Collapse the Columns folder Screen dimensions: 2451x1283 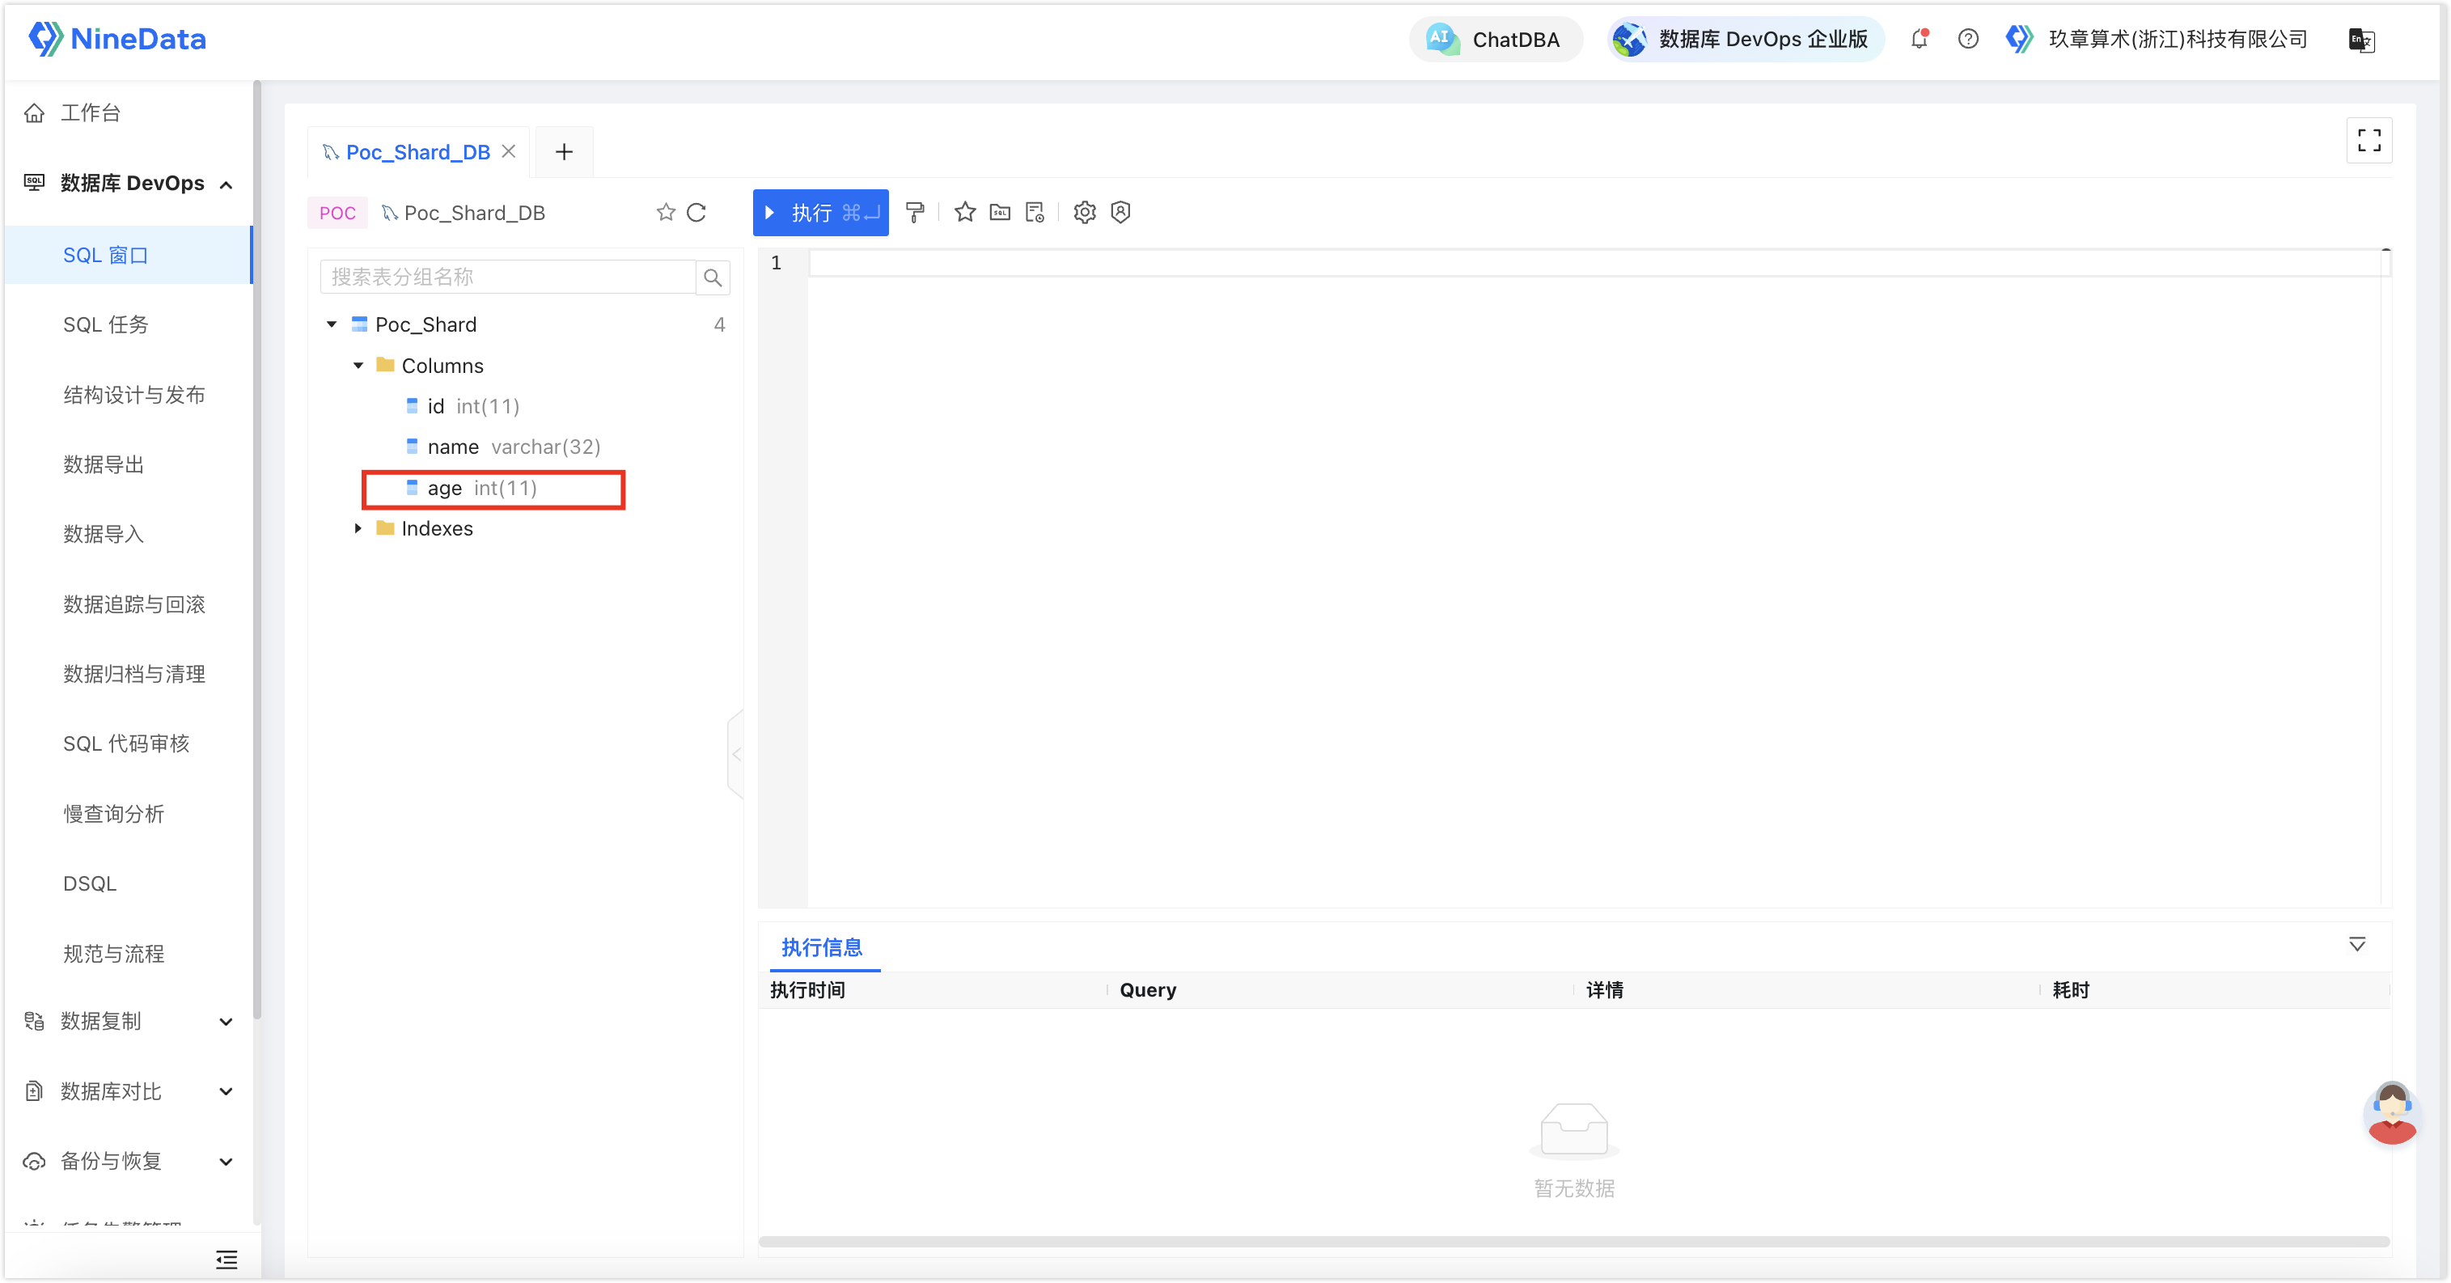[x=358, y=366]
